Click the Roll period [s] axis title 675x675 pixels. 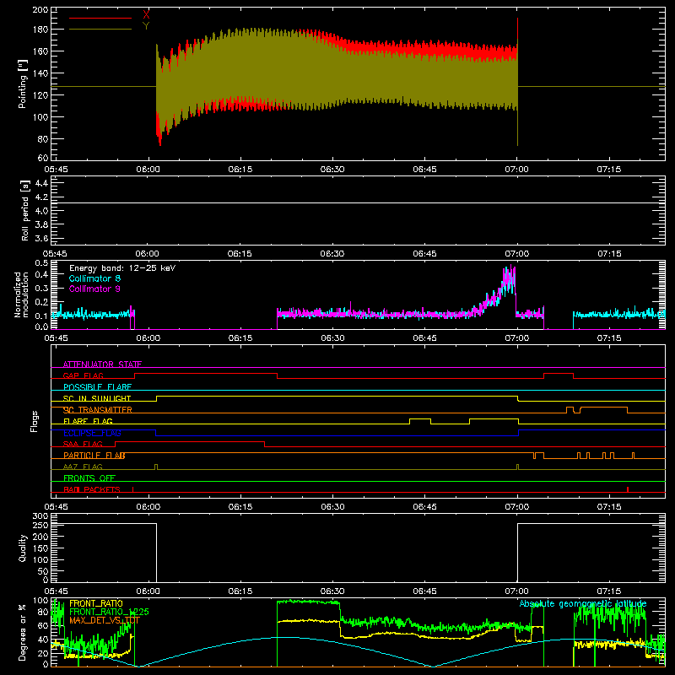(x=25, y=210)
